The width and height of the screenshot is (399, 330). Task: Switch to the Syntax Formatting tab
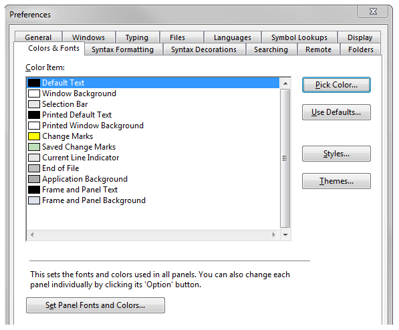[x=123, y=49]
